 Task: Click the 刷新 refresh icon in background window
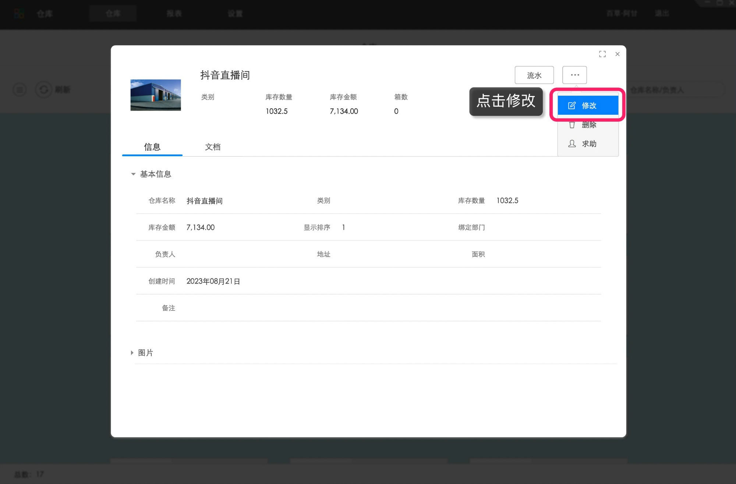click(x=44, y=90)
